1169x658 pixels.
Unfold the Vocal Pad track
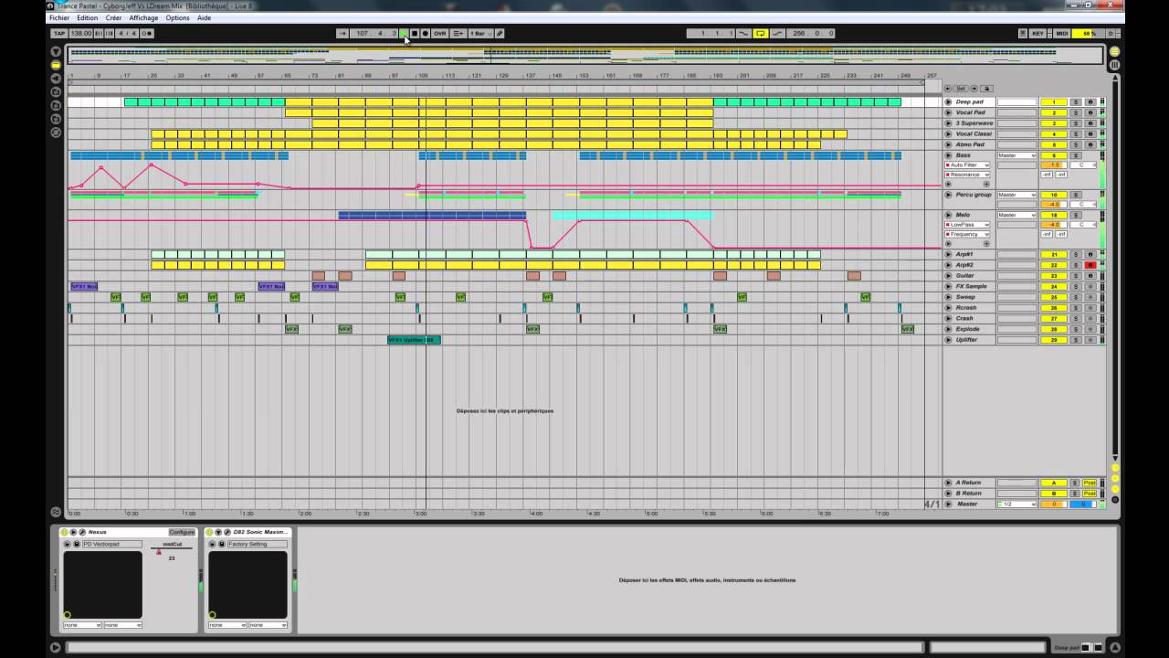point(948,112)
